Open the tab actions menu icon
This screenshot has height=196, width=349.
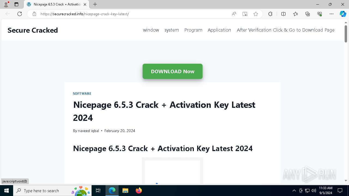[x=16, y=4]
